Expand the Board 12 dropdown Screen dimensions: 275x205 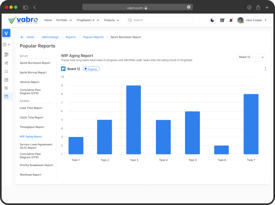tap(251, 57)
